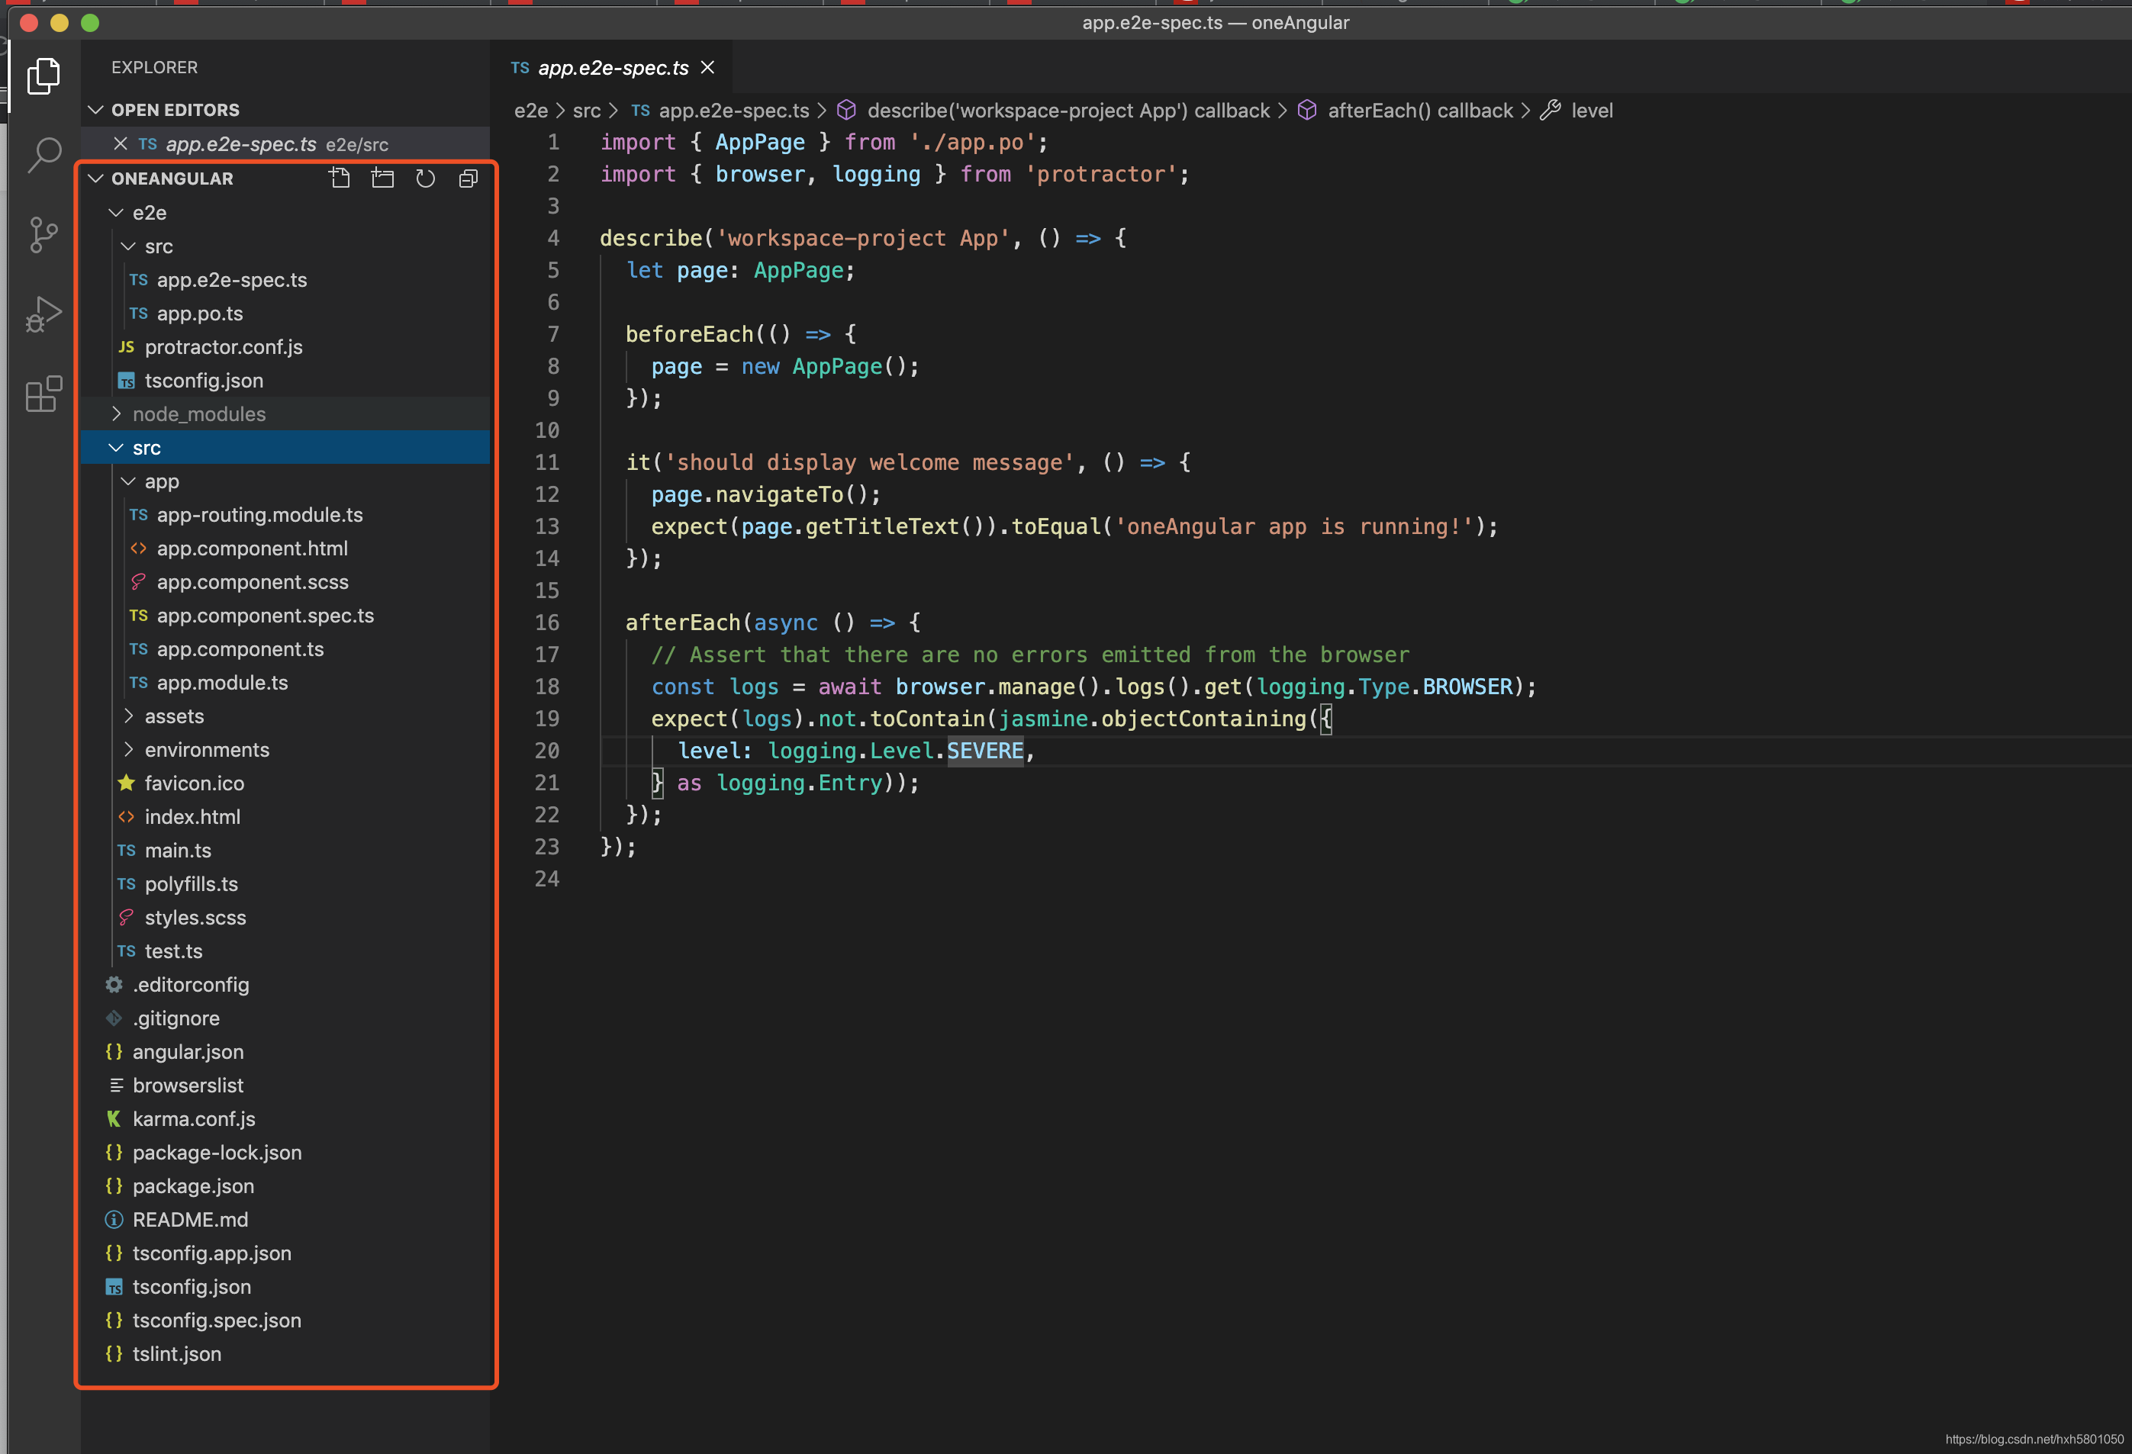The image size is (2132, 1454).
Task: Collapse the Open Editors section
Action: [x=174, y=110]
